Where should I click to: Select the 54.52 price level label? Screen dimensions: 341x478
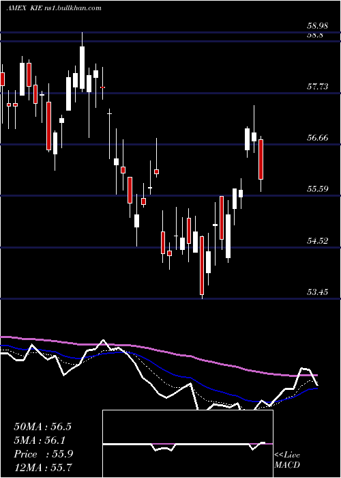coord(317,241)
